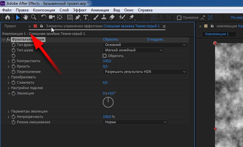
Task: Click the Контрастность value 100,0
Action: 107,61
